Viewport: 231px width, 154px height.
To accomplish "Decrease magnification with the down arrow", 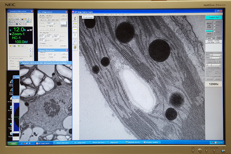I will pyautogui.click(x=31, y=30).
